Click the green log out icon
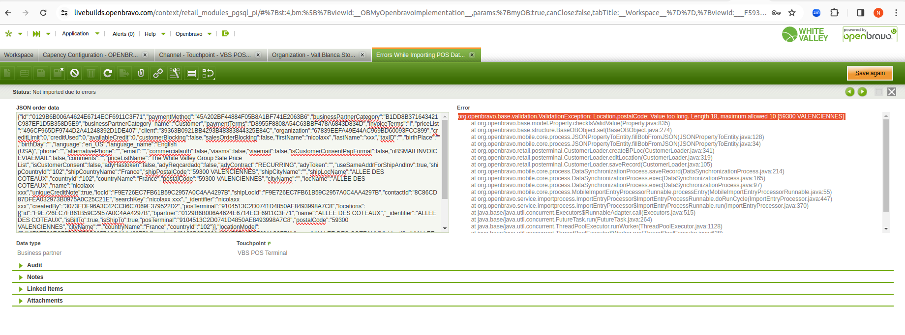Screen dimensions: 905x335 point(226,33)
